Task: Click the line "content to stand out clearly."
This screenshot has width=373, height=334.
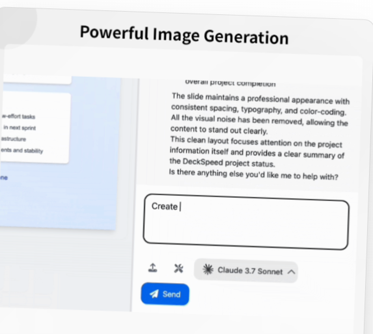Action: click(219, 130)
